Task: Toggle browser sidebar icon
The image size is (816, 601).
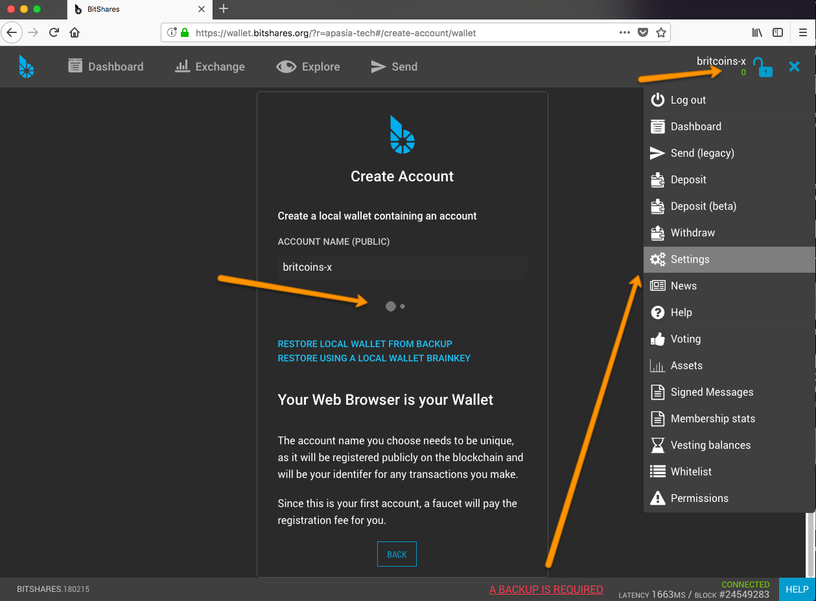Action: coord(778,32)
